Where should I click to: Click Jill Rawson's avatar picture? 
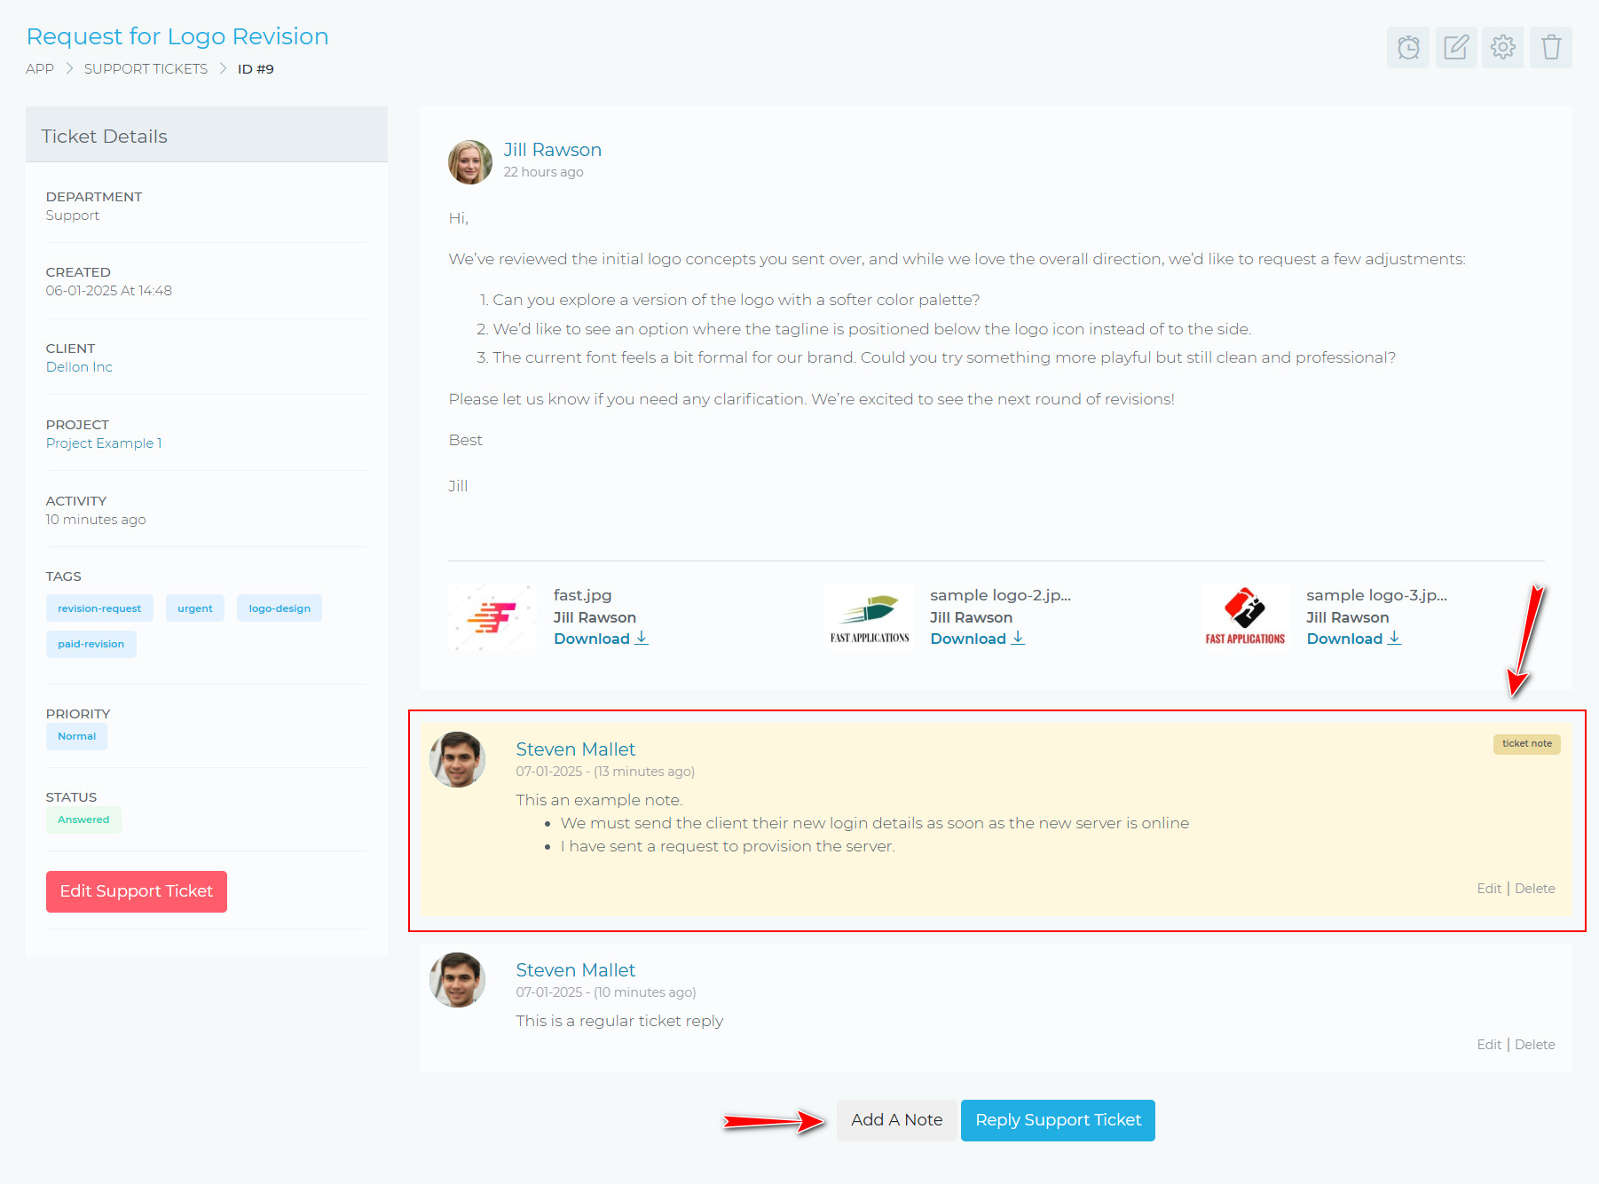tap(470, 162)
